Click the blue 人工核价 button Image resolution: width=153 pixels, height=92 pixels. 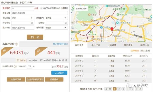click(59, 73)
